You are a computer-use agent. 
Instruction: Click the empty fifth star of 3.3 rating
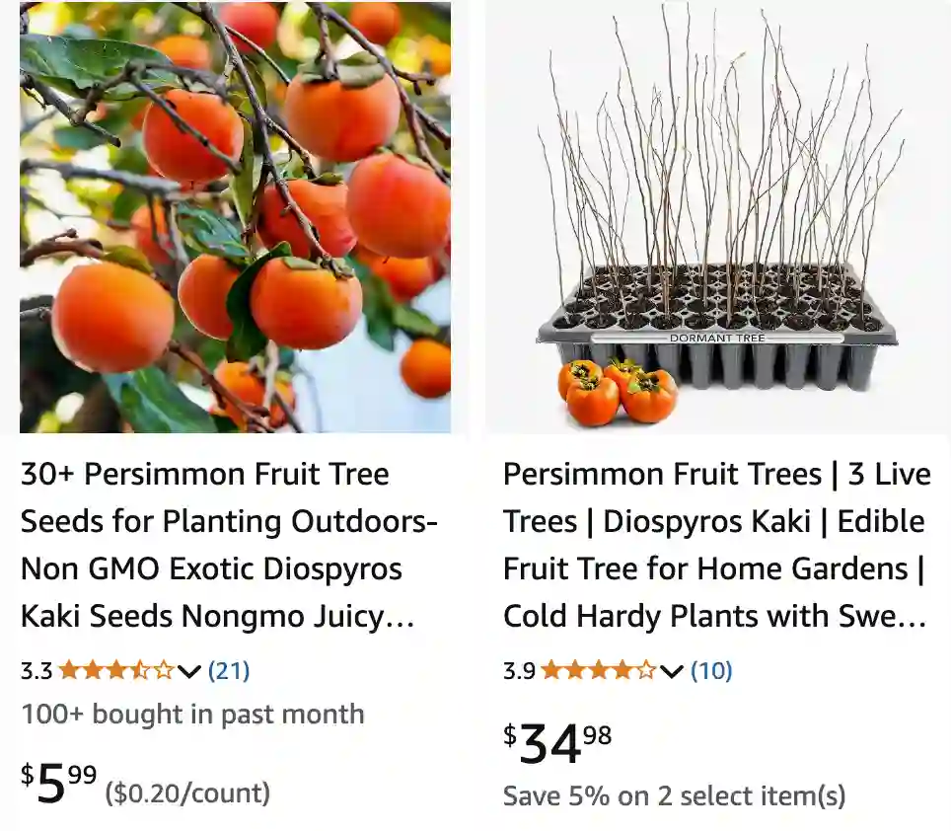pos(164,671)
